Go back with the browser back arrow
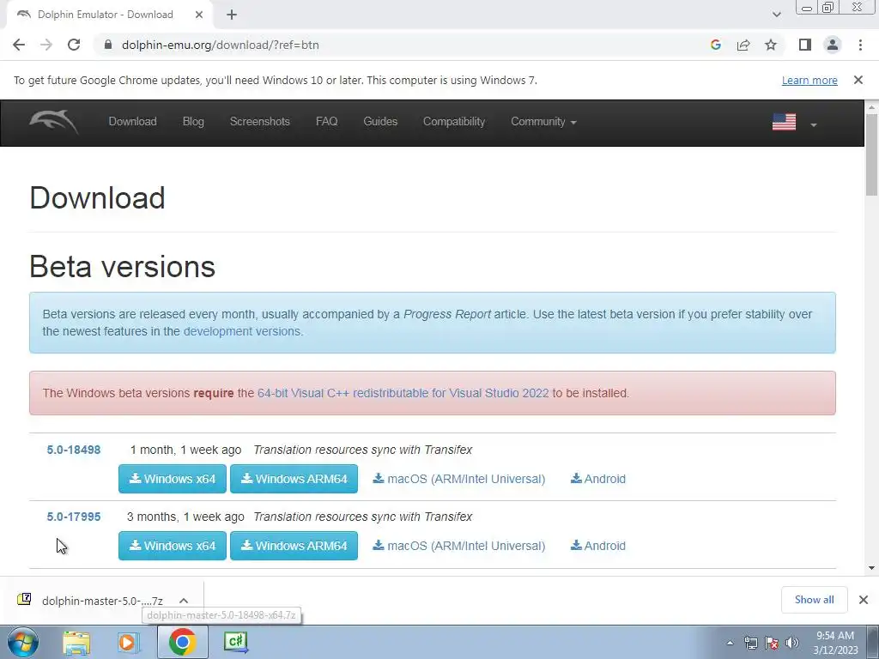Image resolution: width=879 pixels, height=659 pixels. tap(19, 45)
